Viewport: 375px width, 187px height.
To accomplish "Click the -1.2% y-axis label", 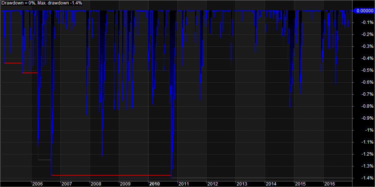I will 367,154.
